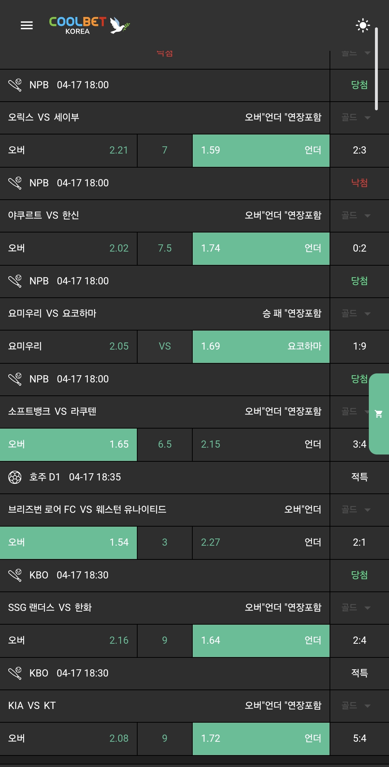
Task: Click baseball icon beside the Orix match NPB header
Action: pyautogui.click(x=15, y=85)
